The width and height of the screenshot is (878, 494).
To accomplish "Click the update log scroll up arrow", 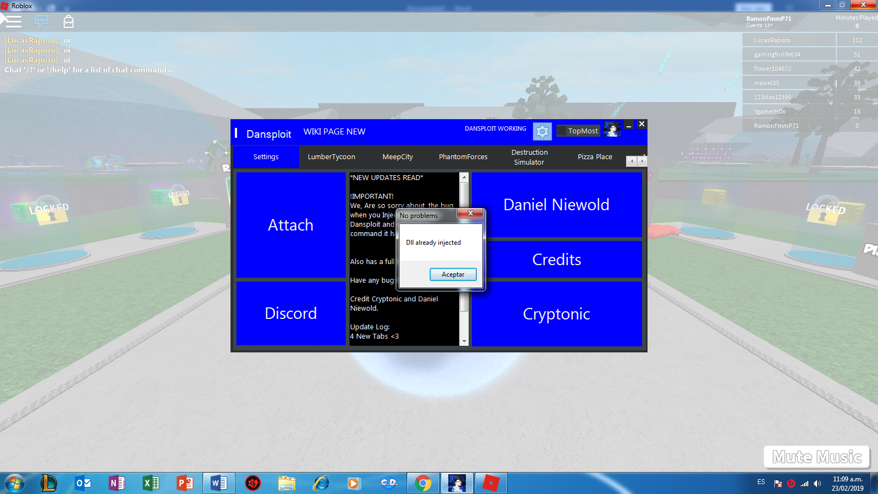I will [x=464, y=177].
